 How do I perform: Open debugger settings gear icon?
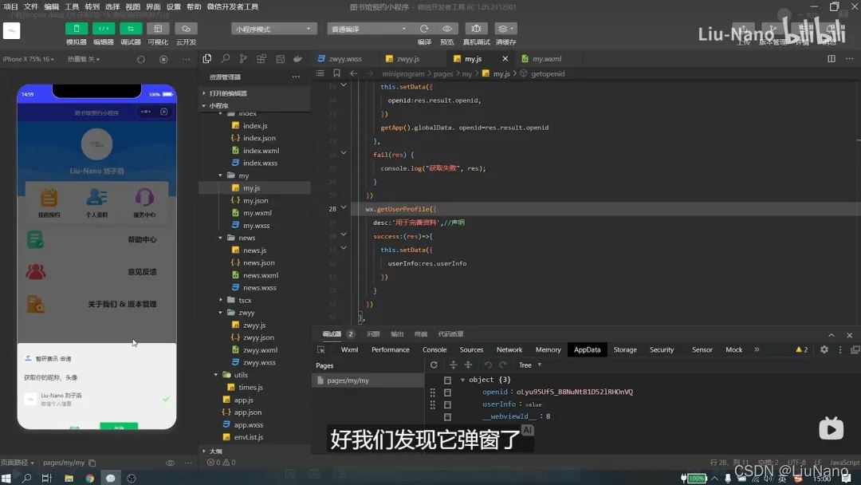pyautogui.click(x=824, y=349)
